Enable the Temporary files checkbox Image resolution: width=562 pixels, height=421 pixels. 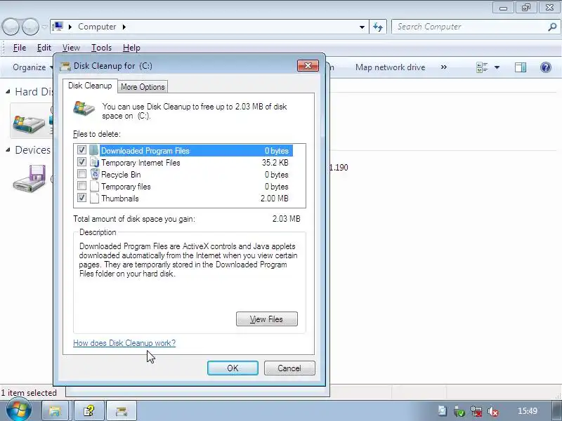[81, 186]
